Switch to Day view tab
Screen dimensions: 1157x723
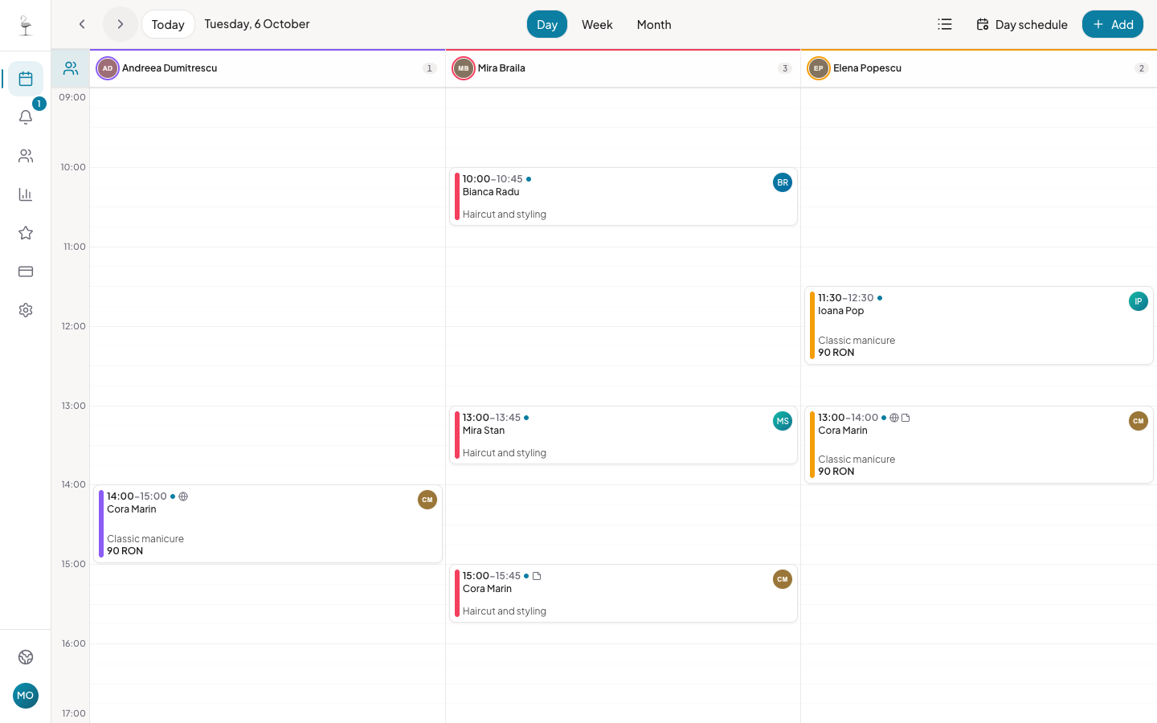547,24
